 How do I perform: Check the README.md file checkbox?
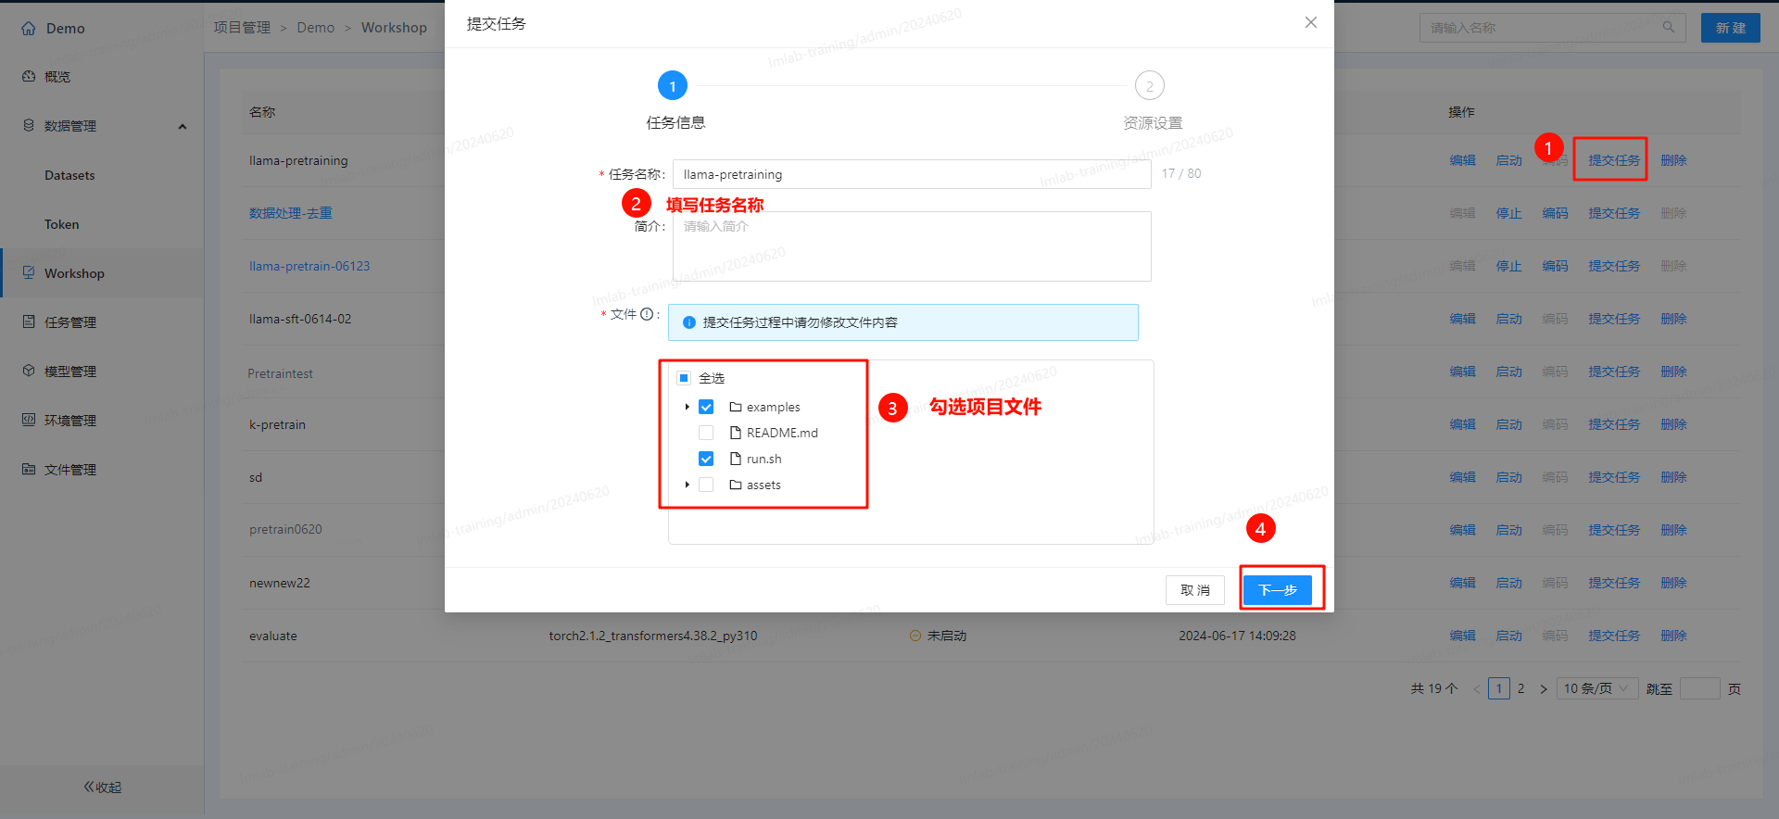(706, 433)
